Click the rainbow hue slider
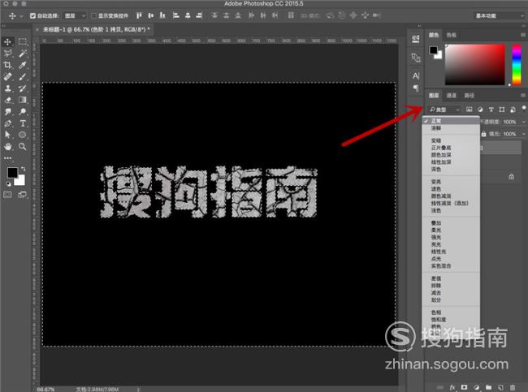The height and width of the screenshot is (392, 528). click(517, 65)
